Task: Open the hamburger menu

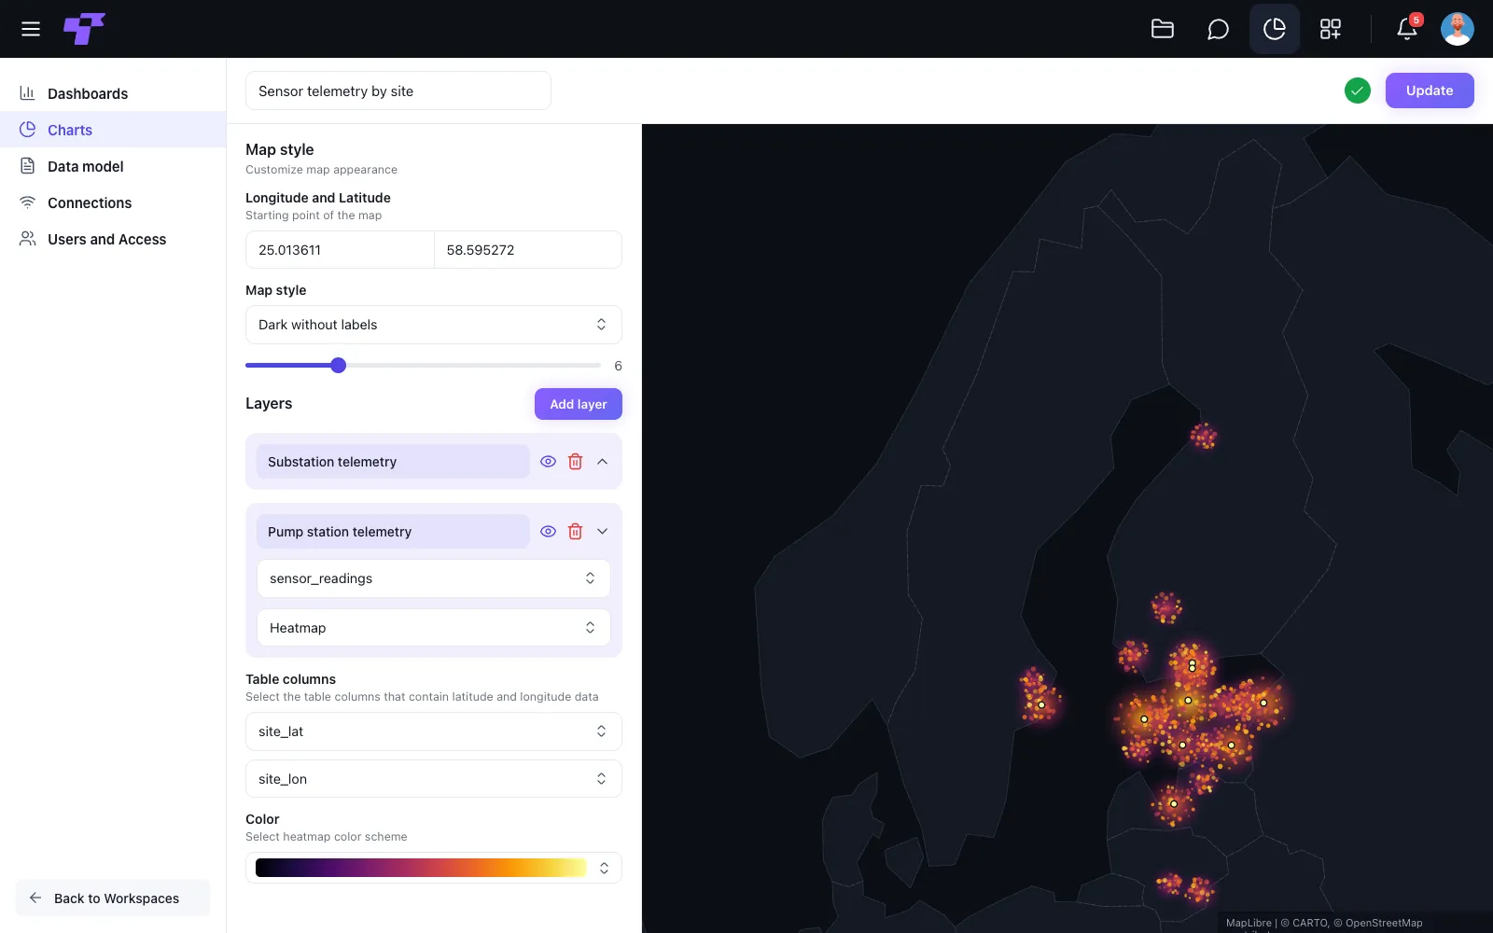Action: click(31, 29)
